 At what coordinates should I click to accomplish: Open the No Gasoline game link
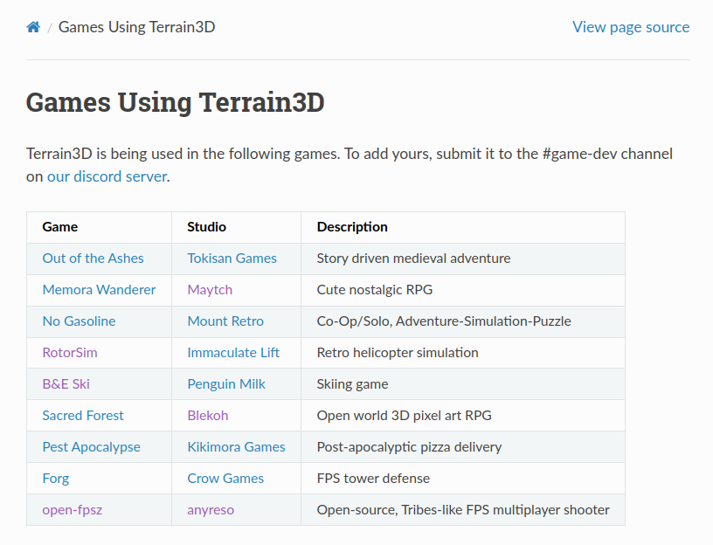coord(79,321)
